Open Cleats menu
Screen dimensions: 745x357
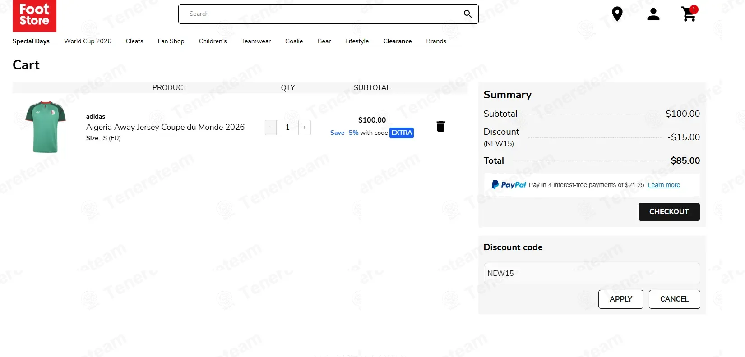(134, 41)
